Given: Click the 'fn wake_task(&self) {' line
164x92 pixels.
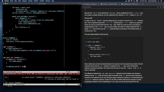Looking at the screenshot, I should 14,49.
